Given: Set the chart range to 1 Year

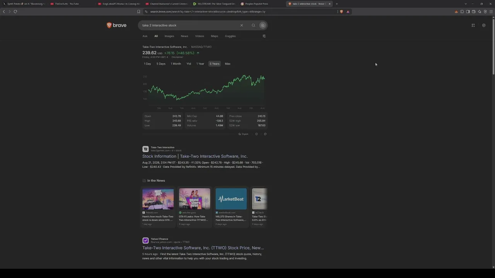Looking at the screenshot, I should (200, 64).
